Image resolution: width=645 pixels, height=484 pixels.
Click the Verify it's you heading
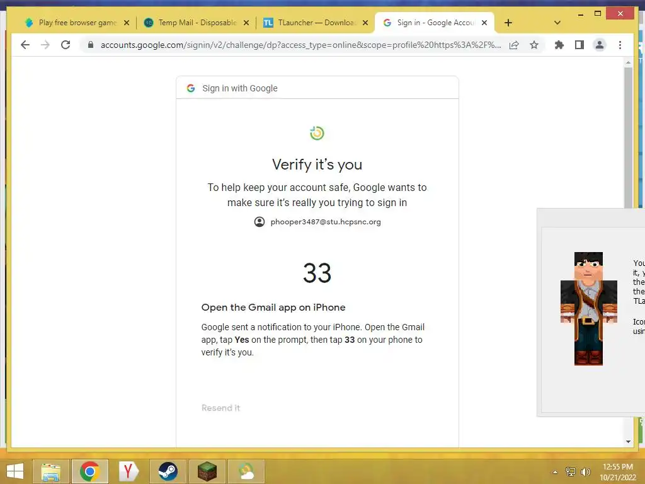[317, 164]
